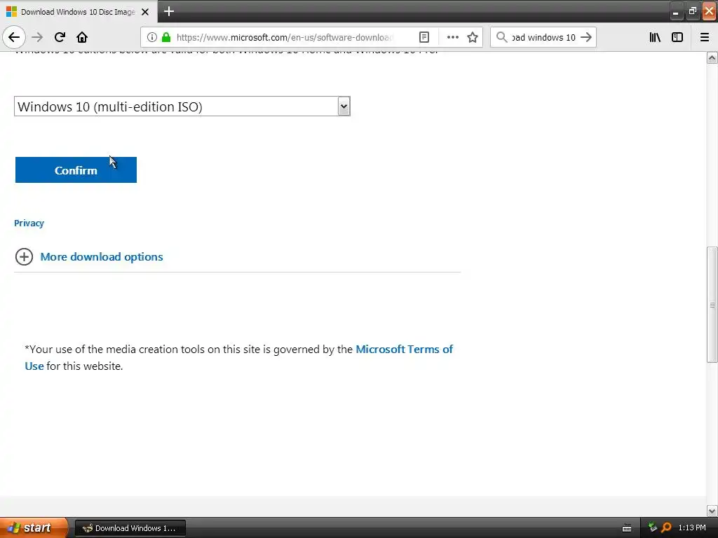Viewport: 718px width, 538px height.
Task: Click the search box with windows 10 text
Action: coord(543,37)
